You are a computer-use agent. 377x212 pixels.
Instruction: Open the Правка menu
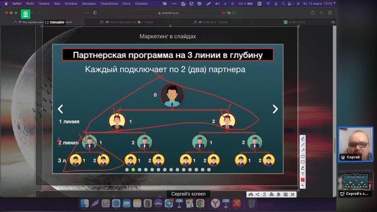coord(44,4)
